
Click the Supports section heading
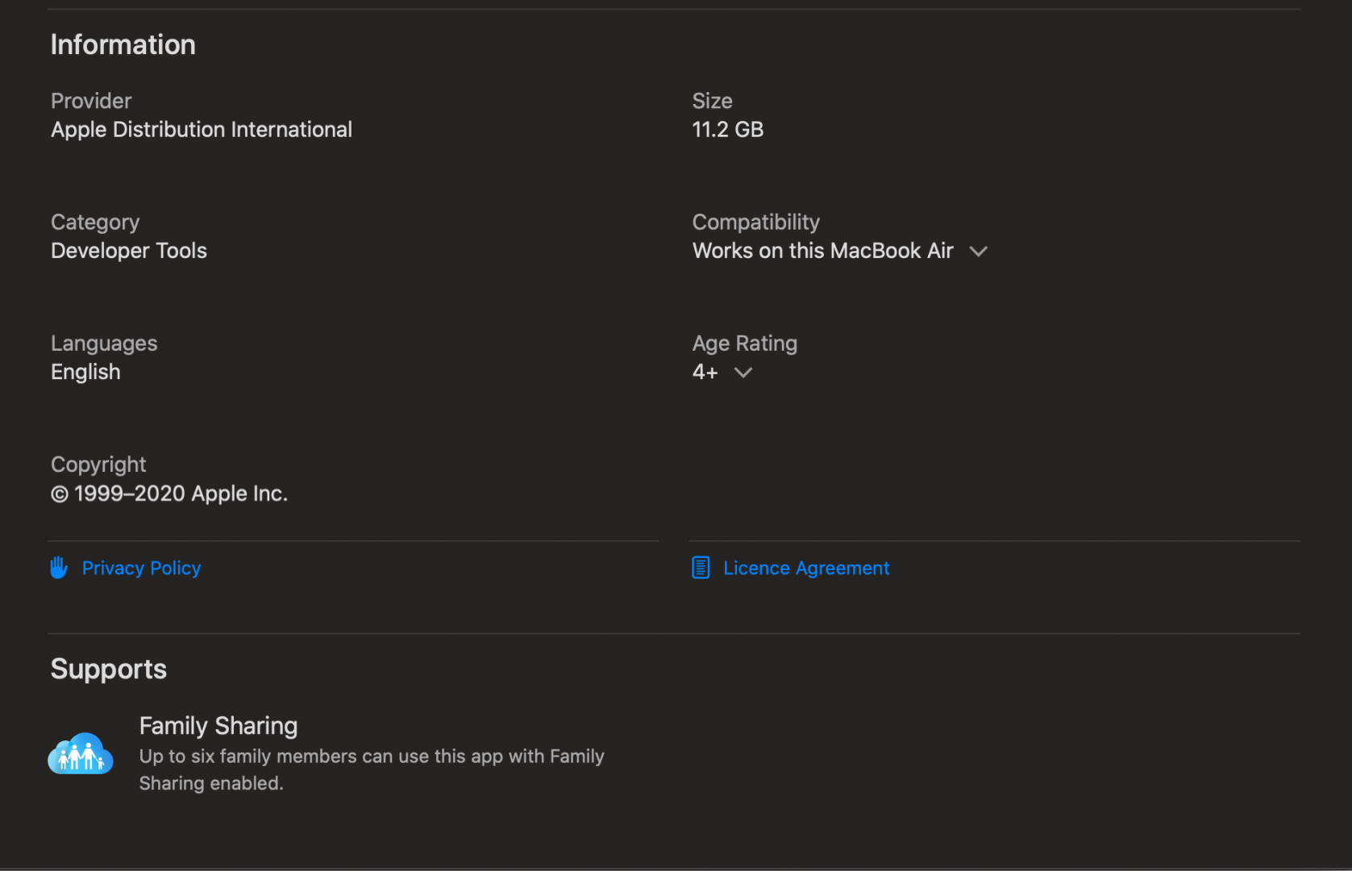point(109,669)
